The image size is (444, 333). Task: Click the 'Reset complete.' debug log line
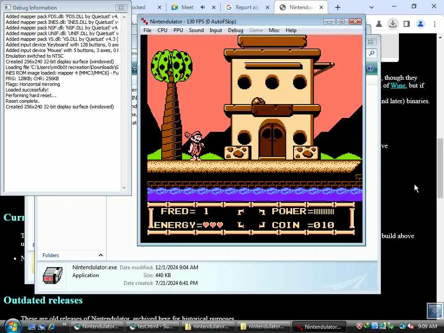[x=23, y=101]
